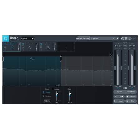The image size is (140, 140).
Task: Toggle the input channel link icon
Action: point(118,88)
